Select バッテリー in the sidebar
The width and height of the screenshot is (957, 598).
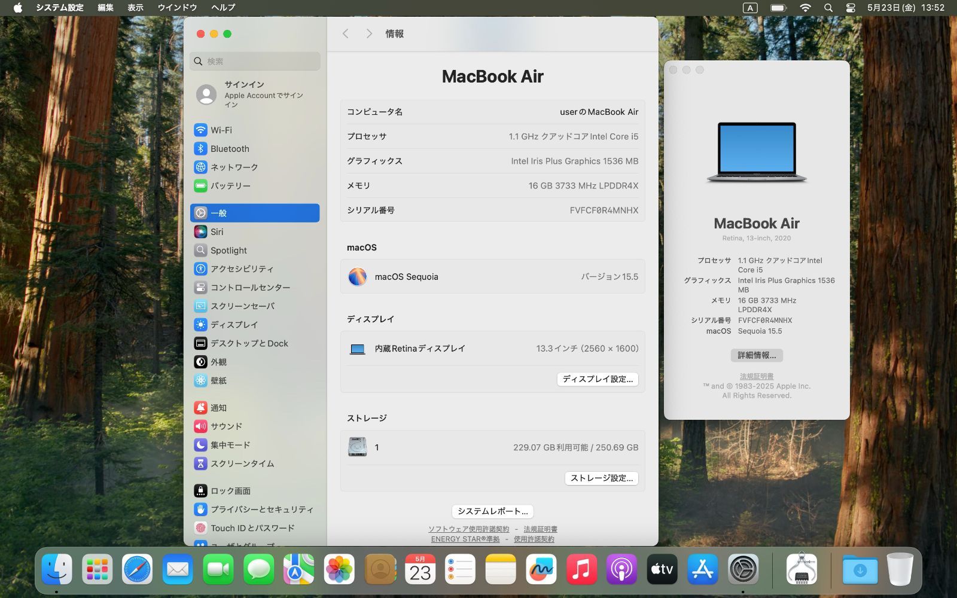(x=255, y=185)
